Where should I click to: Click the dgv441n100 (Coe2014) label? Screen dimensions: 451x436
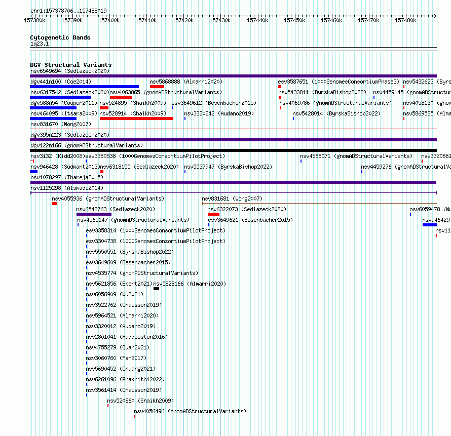(x=61, y=82)
